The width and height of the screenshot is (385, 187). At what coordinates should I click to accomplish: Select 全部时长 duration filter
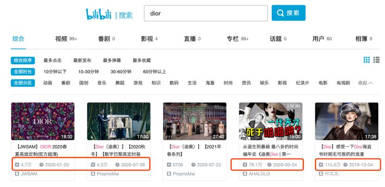coord(23,72)
